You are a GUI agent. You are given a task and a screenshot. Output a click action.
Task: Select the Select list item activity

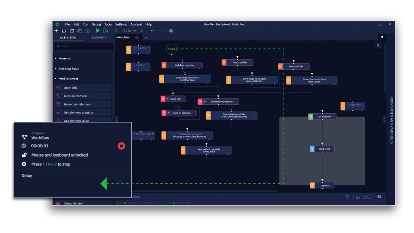(82, 203)
